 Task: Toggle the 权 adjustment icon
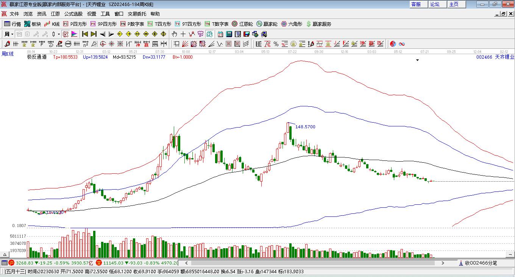coord(65,34)
